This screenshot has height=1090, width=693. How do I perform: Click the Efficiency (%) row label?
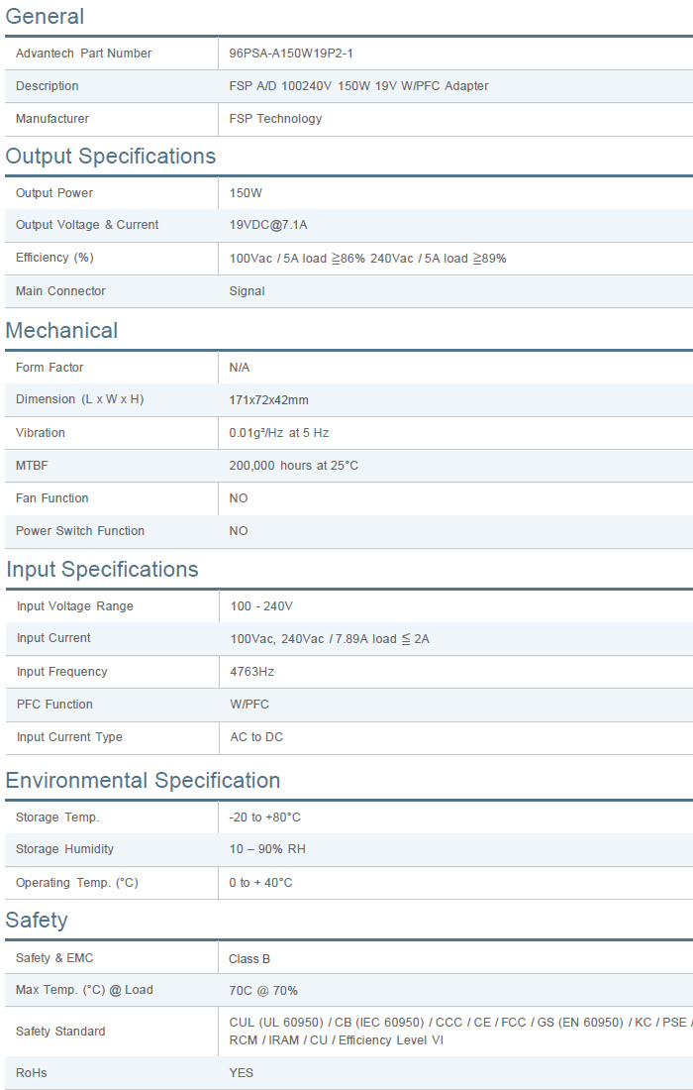coord(54,258)
